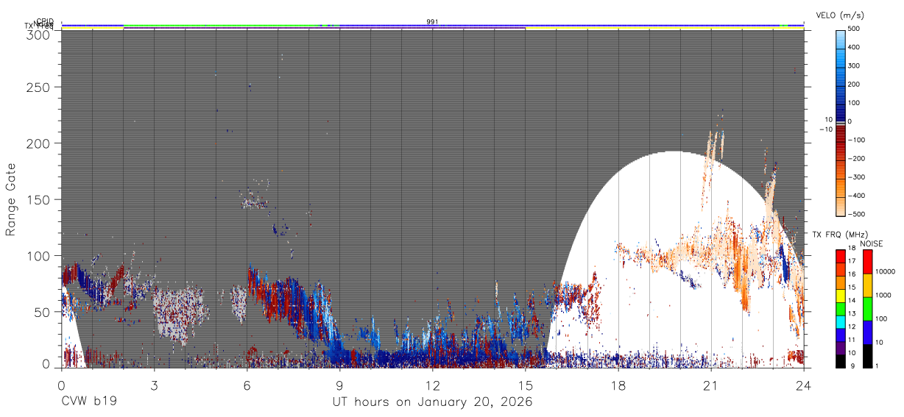904x417 pixels.
Task: Click the CPID label at top left
Action: (44, 21)
